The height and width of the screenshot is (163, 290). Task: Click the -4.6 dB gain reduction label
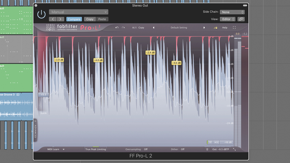(x=176, y=63)
